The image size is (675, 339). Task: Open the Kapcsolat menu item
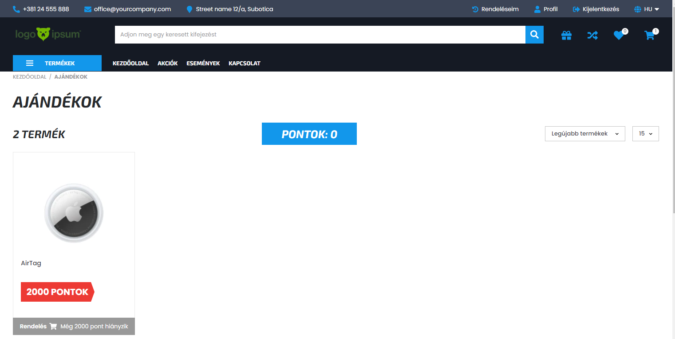click(x=245, y=64)
